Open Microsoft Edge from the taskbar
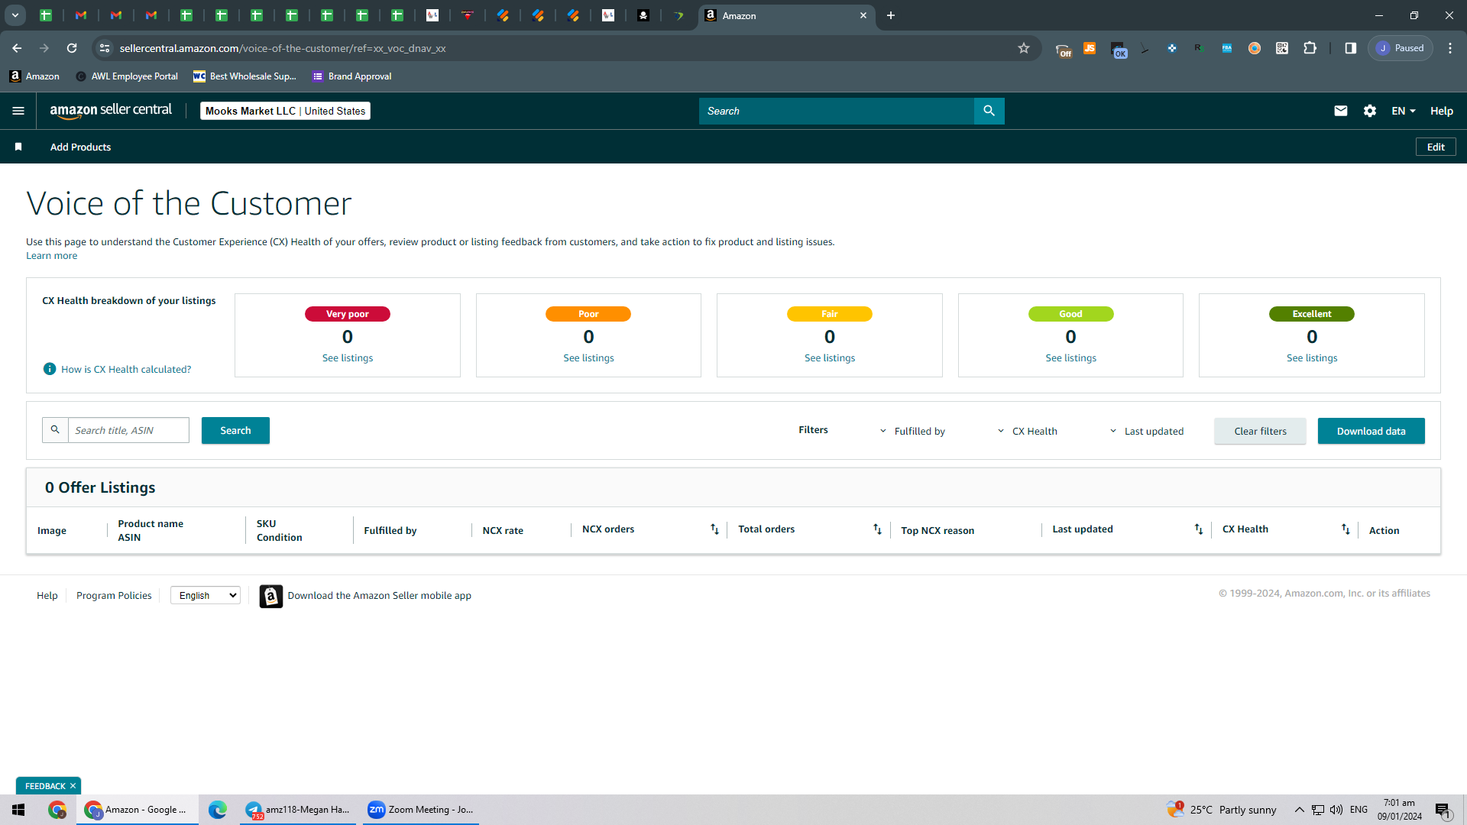Image resolution: width=1467 pixels, height=825 pixels. (217, 810)
